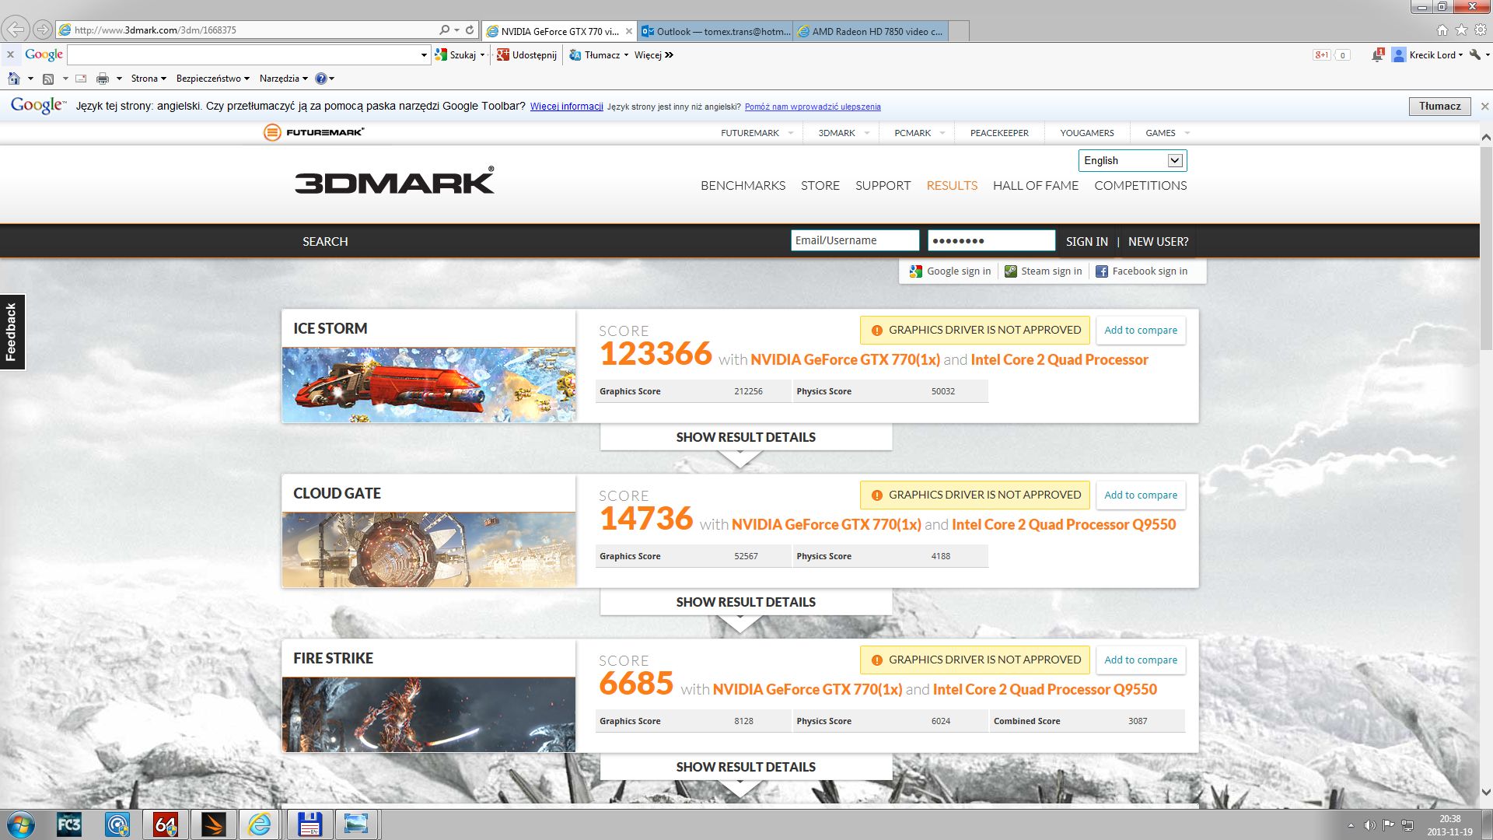Refresh the page with the reload icon
Screen dimensions: 1493x840
pyautogui.click(x=470, y=30)
